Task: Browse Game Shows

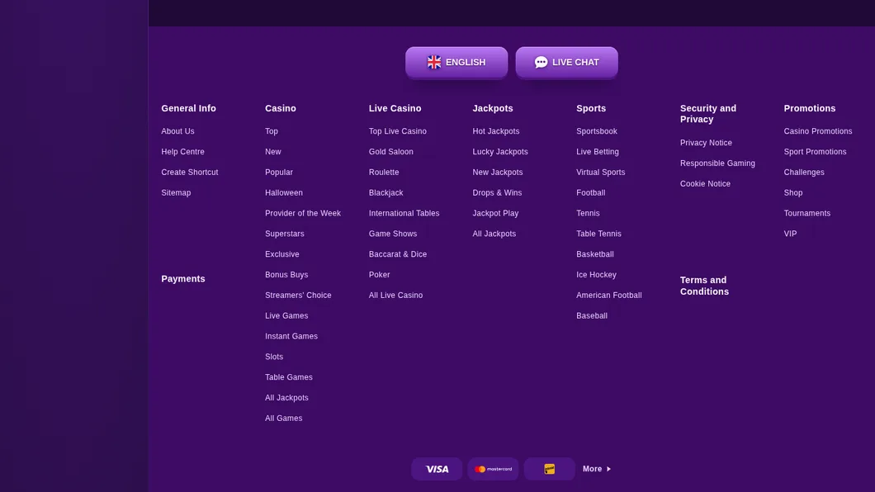Action: pyautogui.click(x=392, y=234)
